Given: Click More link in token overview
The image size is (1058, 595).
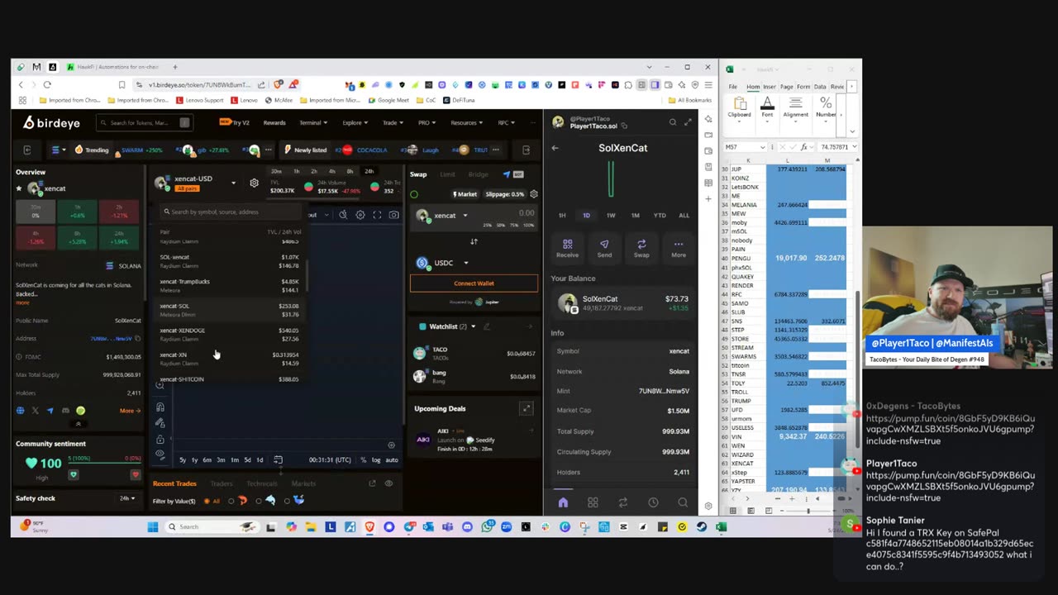Looking at the screenshot, I should click(x=130, y=411).
